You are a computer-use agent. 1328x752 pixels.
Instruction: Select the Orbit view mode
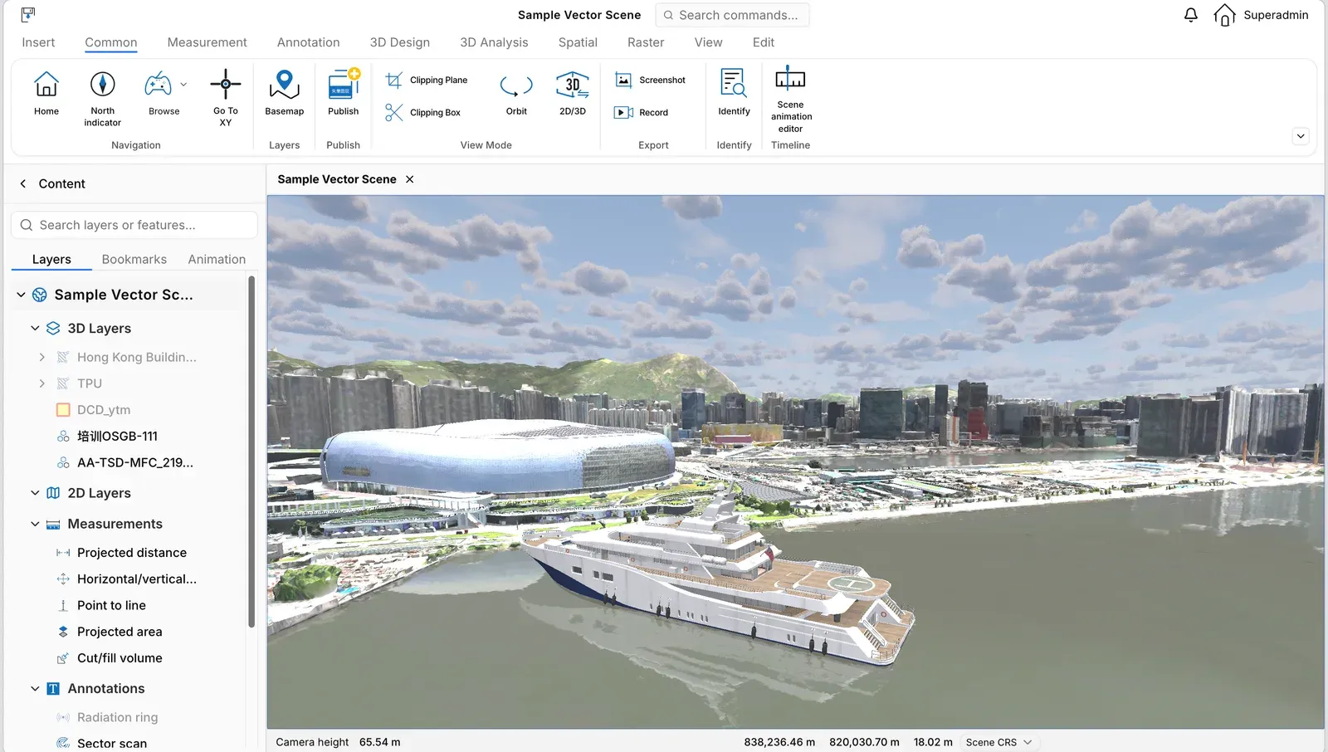click(x=516, y=85)
